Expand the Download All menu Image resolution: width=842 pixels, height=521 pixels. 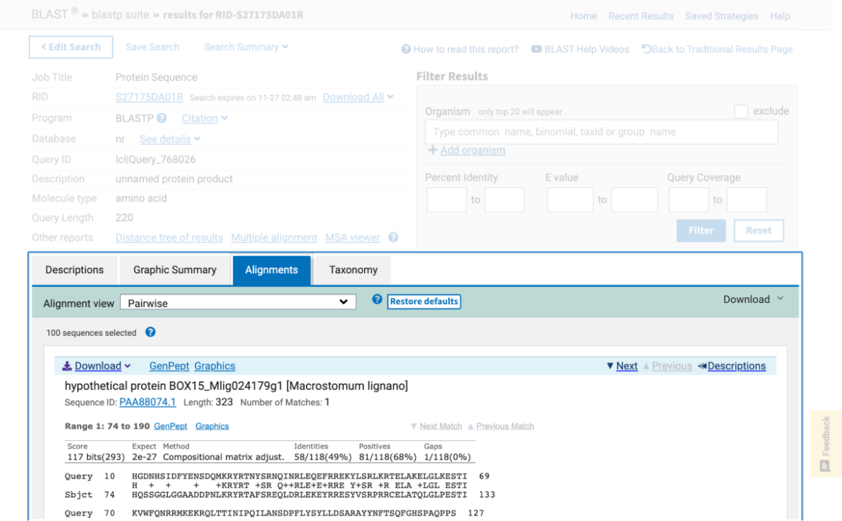(358, 98)
